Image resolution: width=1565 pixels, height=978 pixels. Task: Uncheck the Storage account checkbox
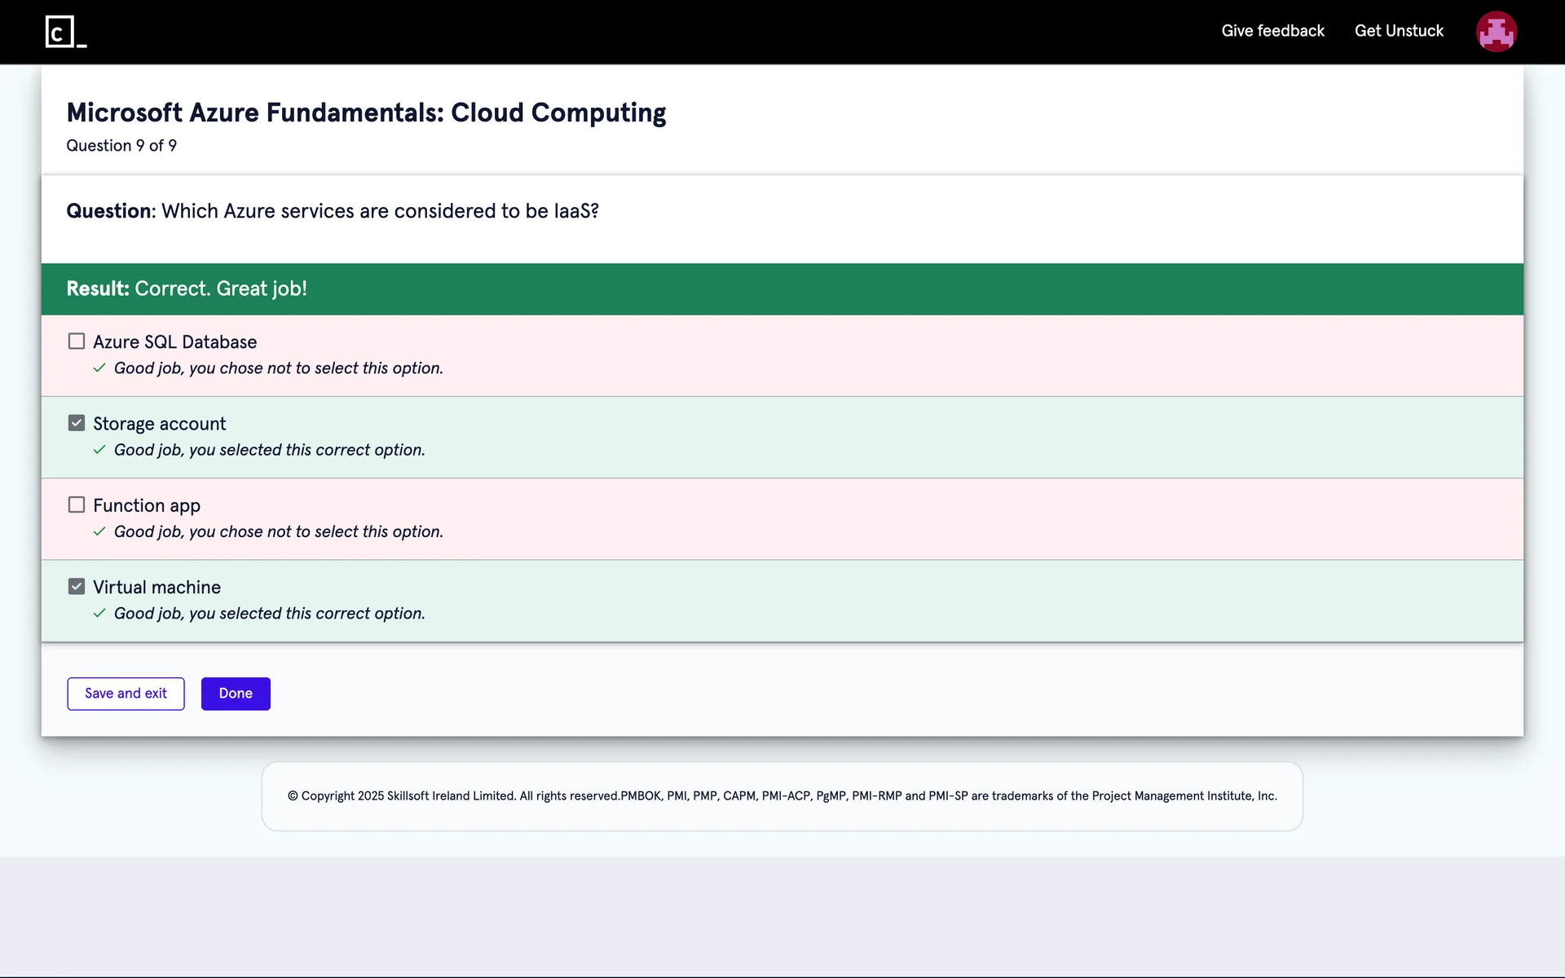click(x=77, y=423)
